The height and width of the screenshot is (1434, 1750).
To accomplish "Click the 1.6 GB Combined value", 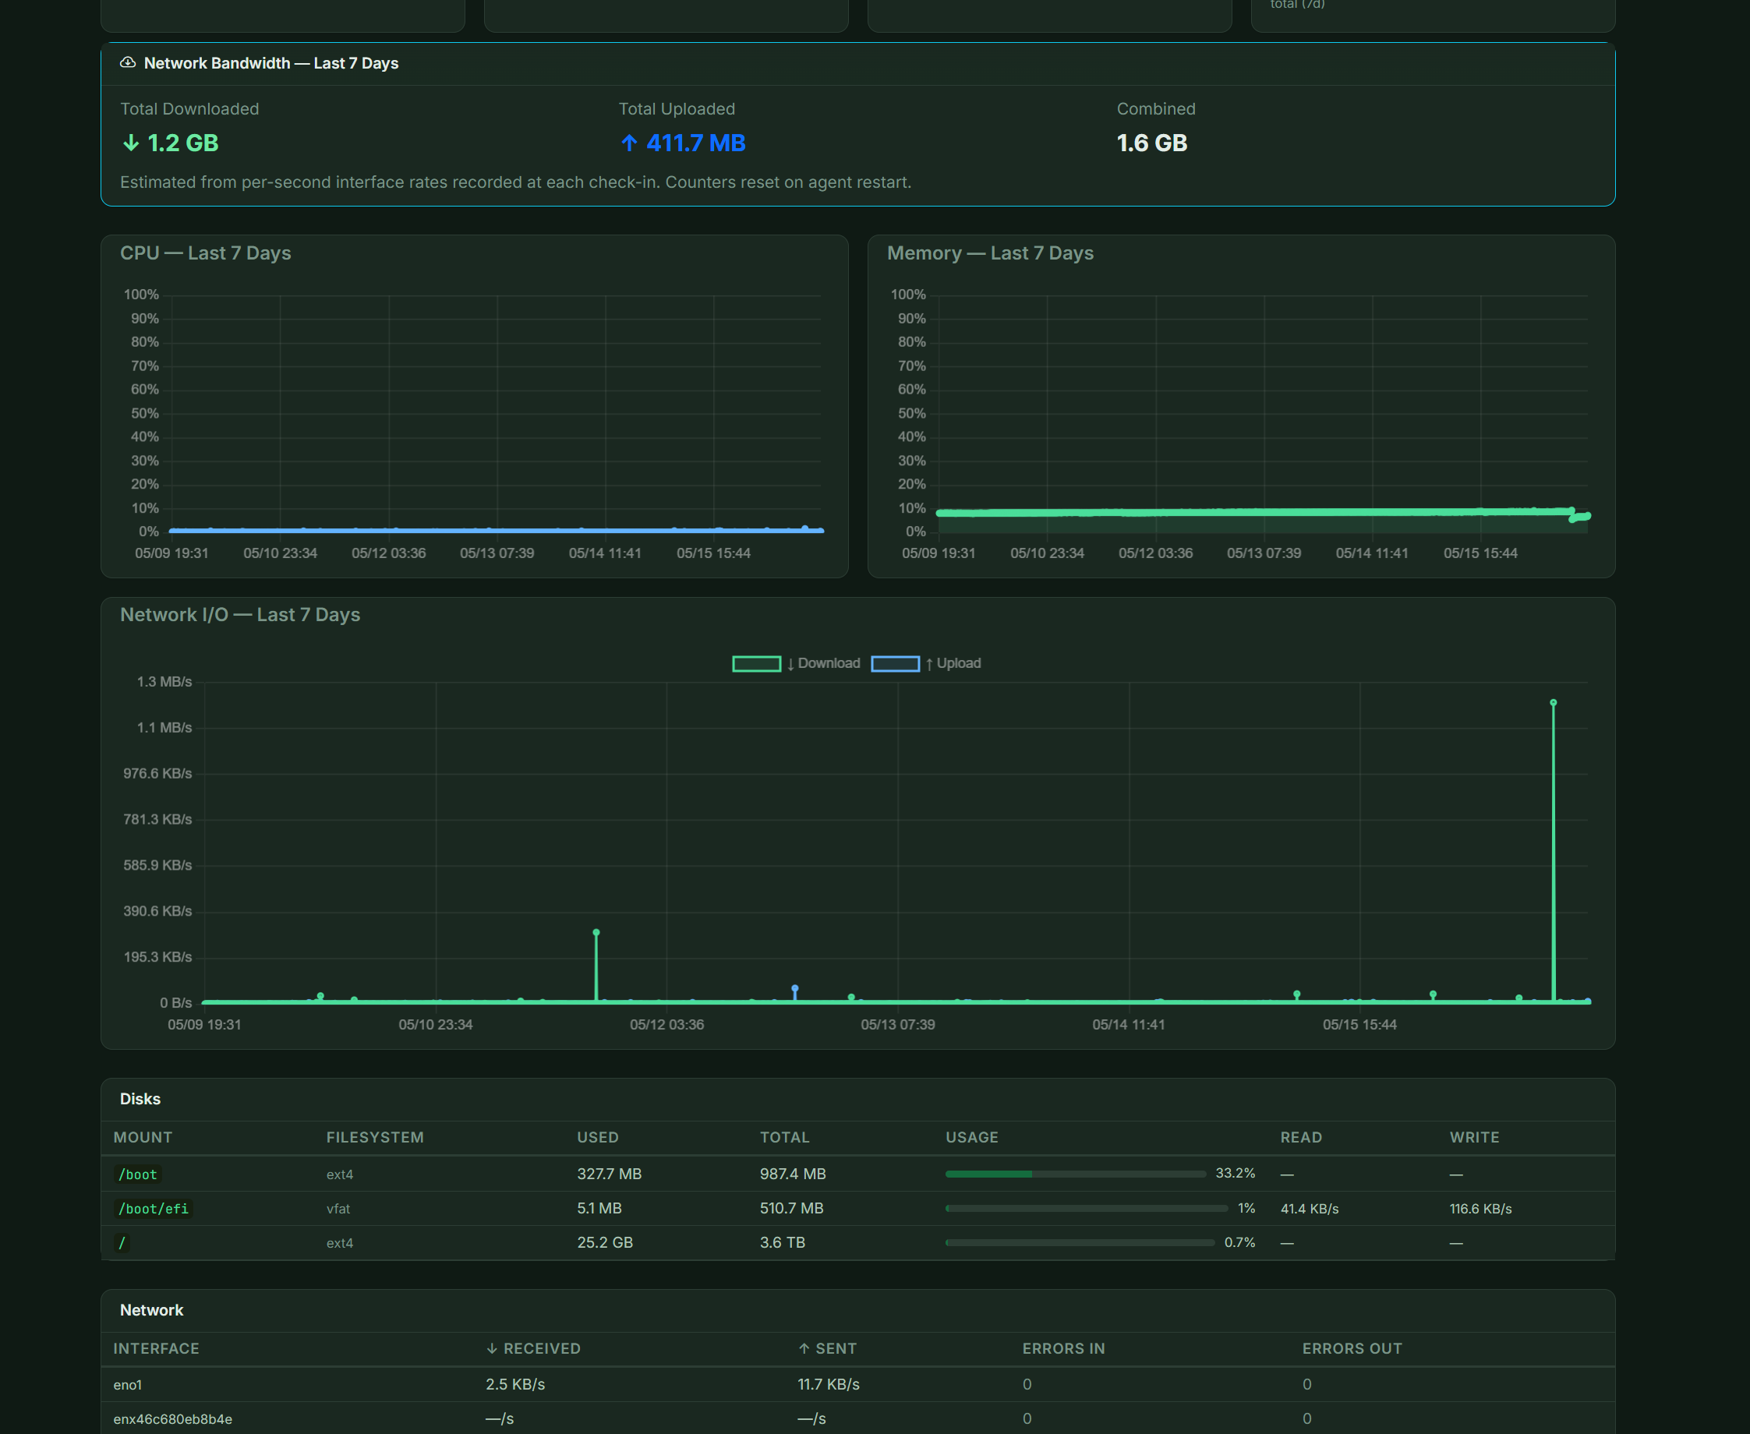I will 1152,143.
